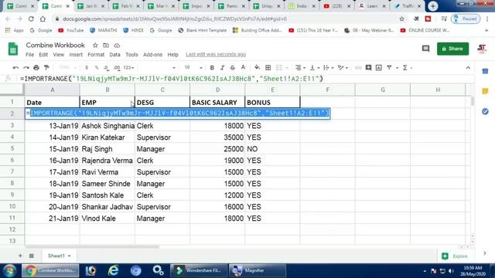View cloud save status icon
This screenshot has height=278, width=495.
tap(117, 46)
